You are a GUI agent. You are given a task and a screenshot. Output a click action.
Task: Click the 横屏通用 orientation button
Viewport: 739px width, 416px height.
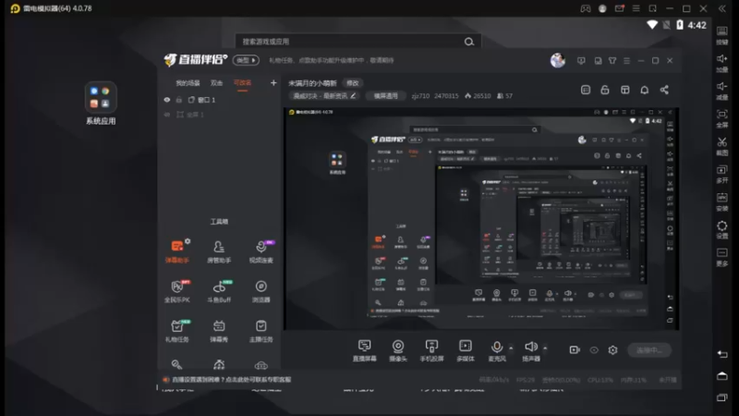(x=385, y=96)
